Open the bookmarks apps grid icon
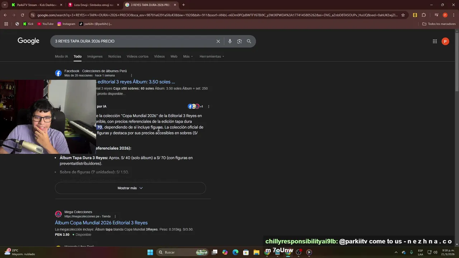459x258 pixels. [6, 24]
